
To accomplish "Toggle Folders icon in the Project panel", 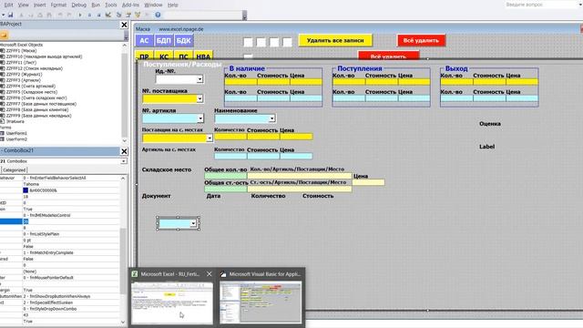I will tap(4, 36).
